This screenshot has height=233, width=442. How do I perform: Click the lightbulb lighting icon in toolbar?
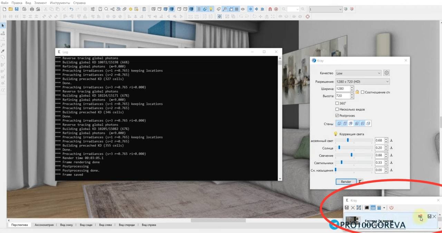(211, 9)
